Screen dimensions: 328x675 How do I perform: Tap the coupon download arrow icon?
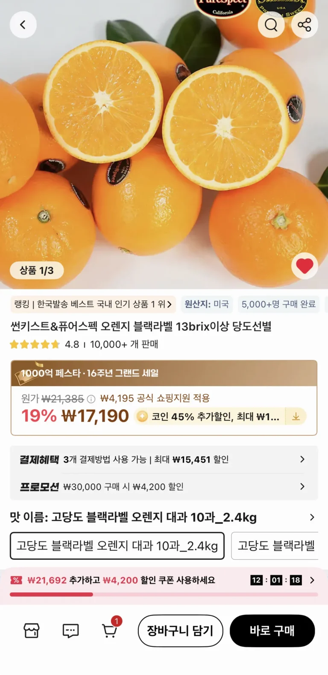pos(296,416)
